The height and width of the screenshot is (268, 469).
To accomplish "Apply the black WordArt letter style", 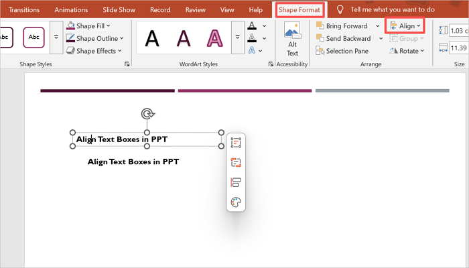I will pos(152,39).
